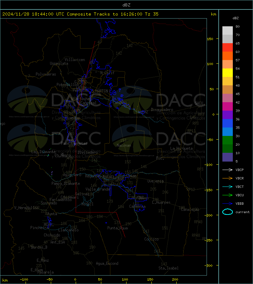
Task: Click the 'Agua_Escond' map label
Action: [x=107, y=263]
